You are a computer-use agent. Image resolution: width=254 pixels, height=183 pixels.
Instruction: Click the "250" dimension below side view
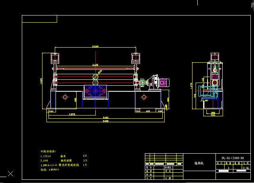coord(213,113)
